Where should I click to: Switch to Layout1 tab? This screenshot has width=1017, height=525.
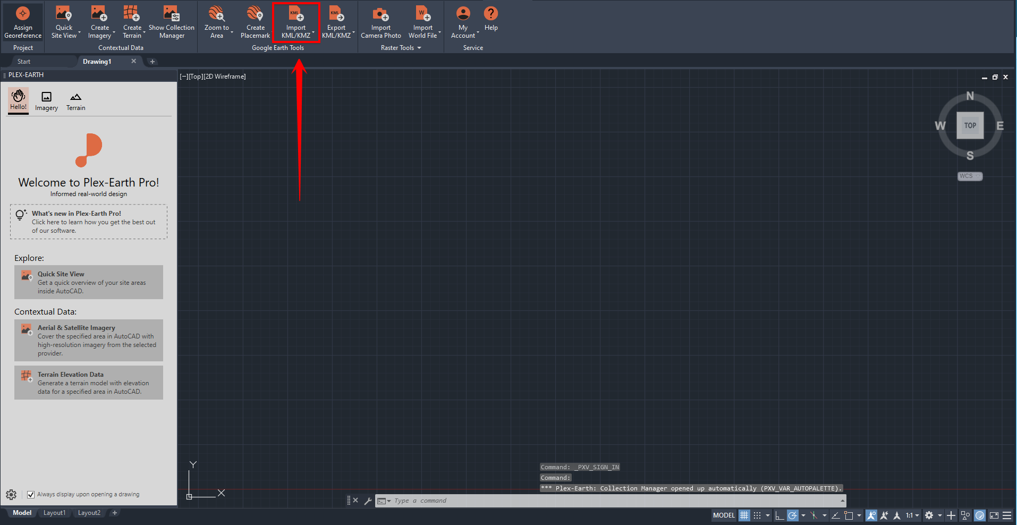click(x=54, y=513)
